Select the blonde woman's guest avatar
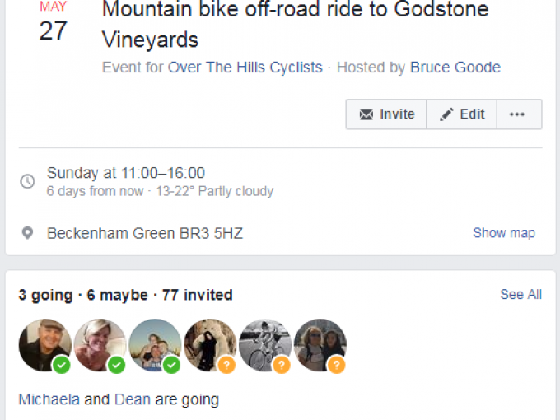 pyautogui.click(x=100, y=345)
